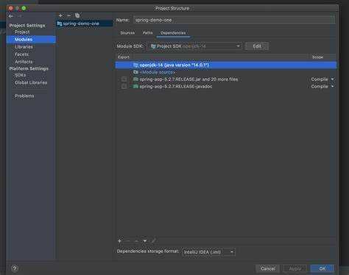The image size is (349, 275).
Task: Open the SDKs platform settings
Action: 20,75
